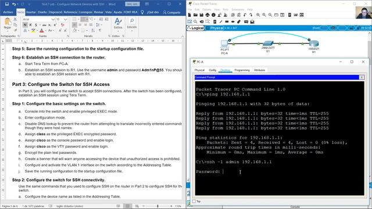Click the sort A-Z icon

click(x=93, y=31)
